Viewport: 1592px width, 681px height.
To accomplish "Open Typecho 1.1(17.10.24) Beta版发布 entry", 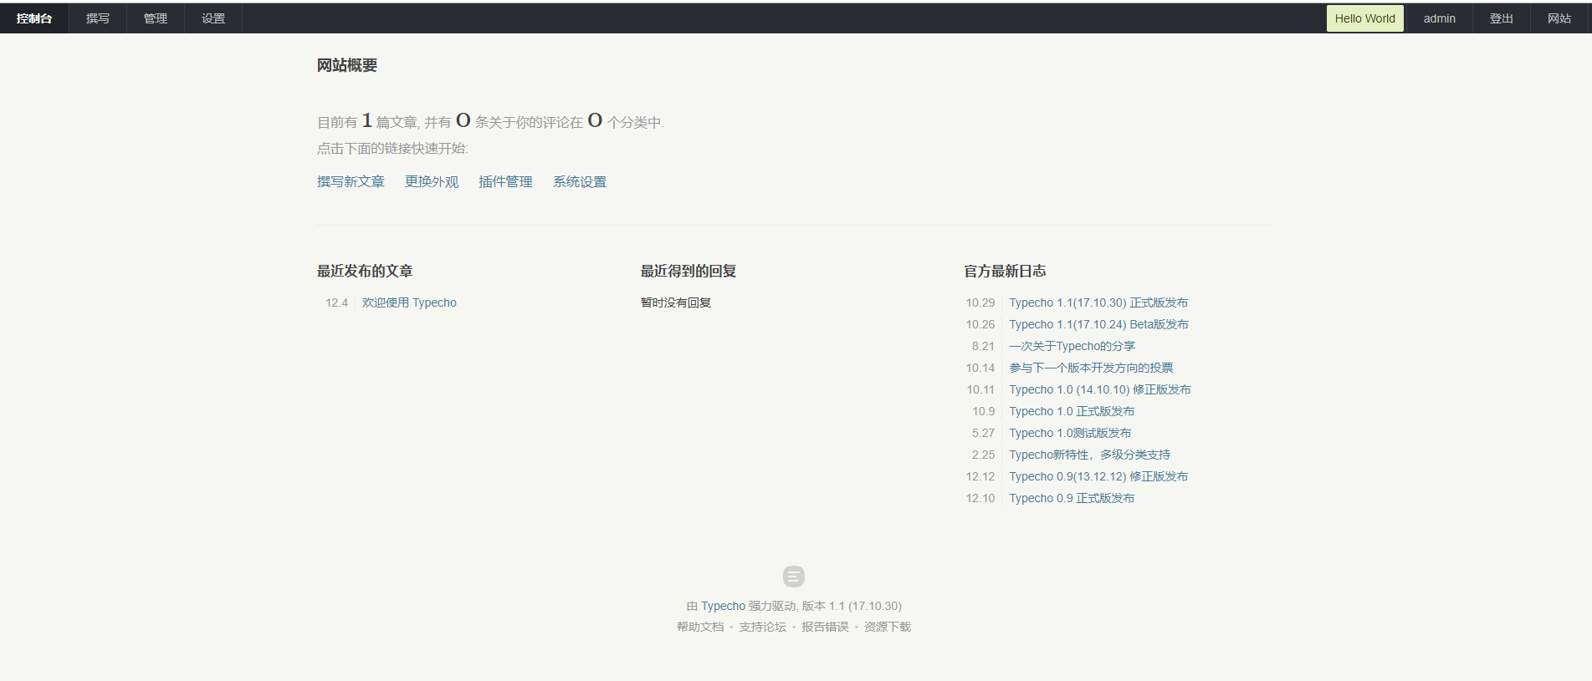I will (1098, 324).
